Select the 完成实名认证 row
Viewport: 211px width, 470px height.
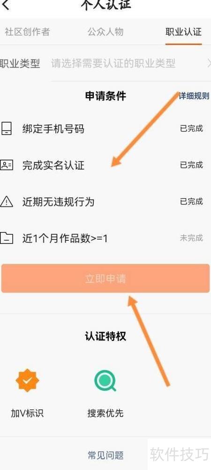[x=105, y=165]
